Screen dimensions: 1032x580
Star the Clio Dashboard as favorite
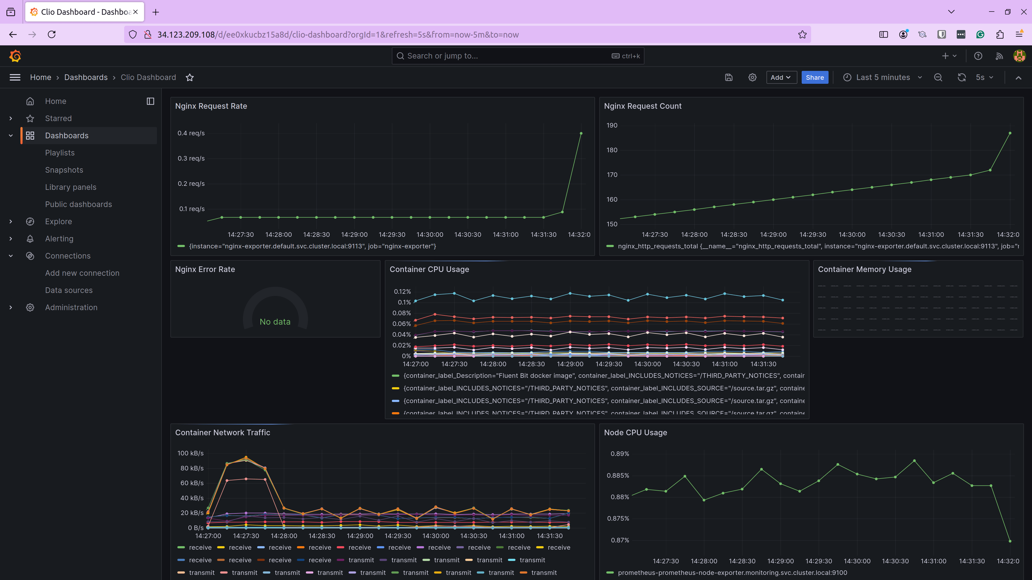[190, 77]
